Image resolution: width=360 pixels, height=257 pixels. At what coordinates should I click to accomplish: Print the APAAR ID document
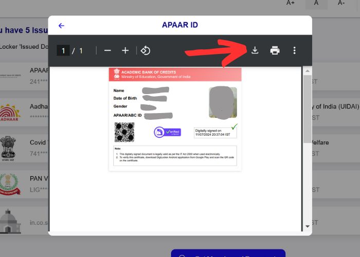(x=275, y=50)
